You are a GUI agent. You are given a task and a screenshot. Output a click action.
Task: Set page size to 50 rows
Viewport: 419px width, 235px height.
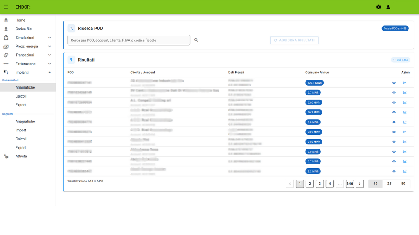pos(403,184)
